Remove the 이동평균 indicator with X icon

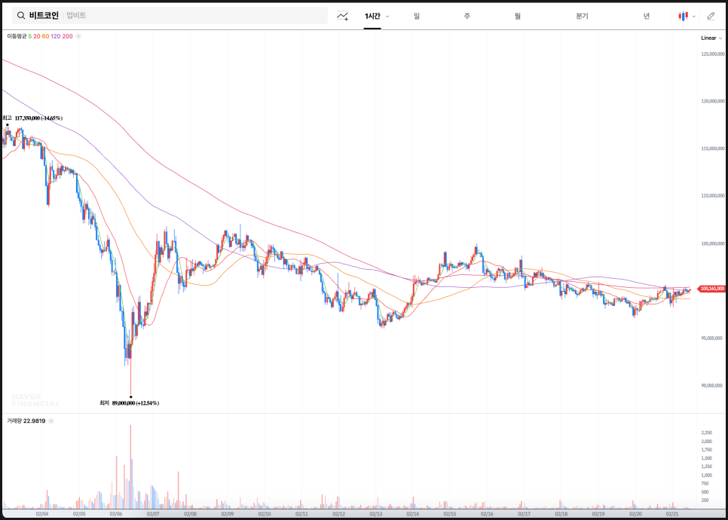pyautogui.click(x=79, y=36)
